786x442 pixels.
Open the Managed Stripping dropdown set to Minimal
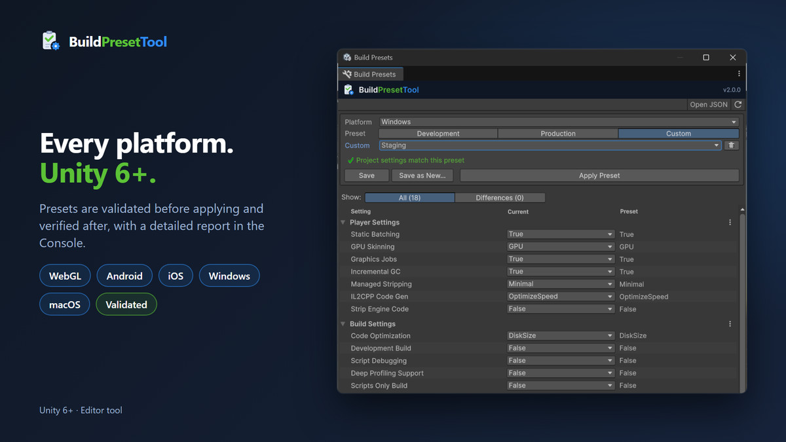point(561,284)
